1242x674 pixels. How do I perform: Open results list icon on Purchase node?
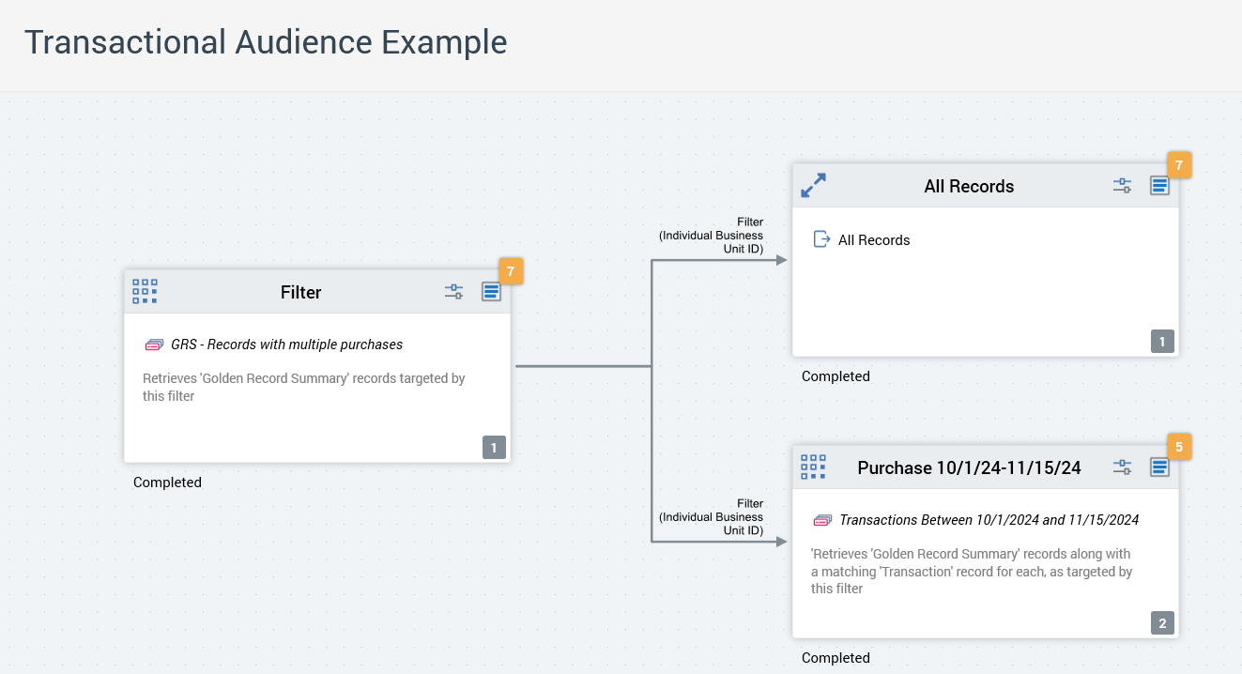[1159, 467]
